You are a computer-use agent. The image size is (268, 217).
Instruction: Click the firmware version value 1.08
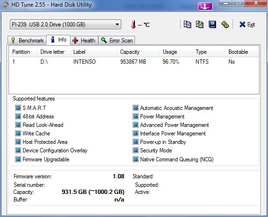[118, 176]
